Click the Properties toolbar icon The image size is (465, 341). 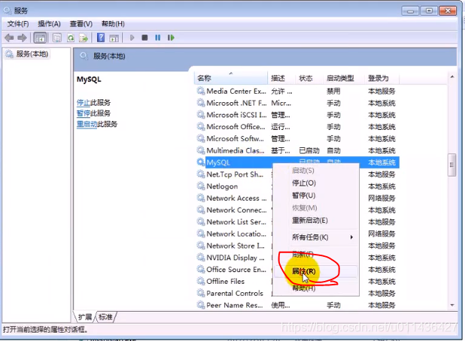57,38
